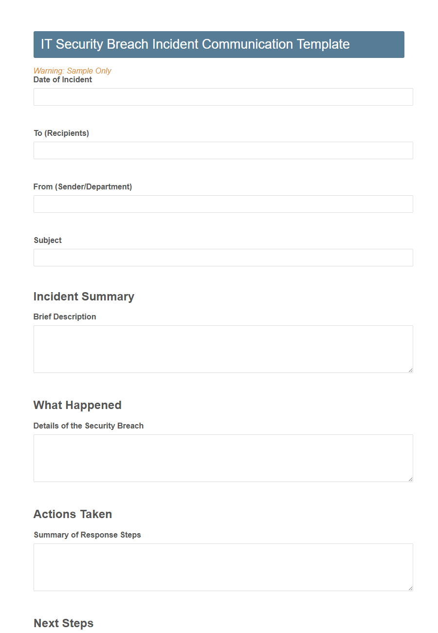The height and width of the screenshot is (633, 438).
Task: Click the Summary of Response Steps textarea
Action: click(223, 567)
